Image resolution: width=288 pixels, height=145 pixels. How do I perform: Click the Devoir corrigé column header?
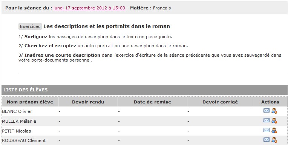(220, 102)
